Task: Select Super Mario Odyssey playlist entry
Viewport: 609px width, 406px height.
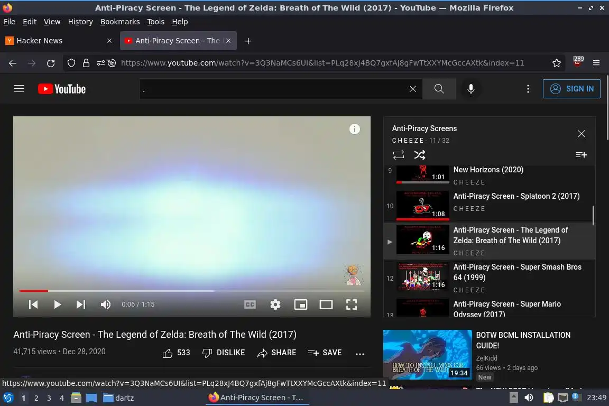Action: tap(490, 308)
